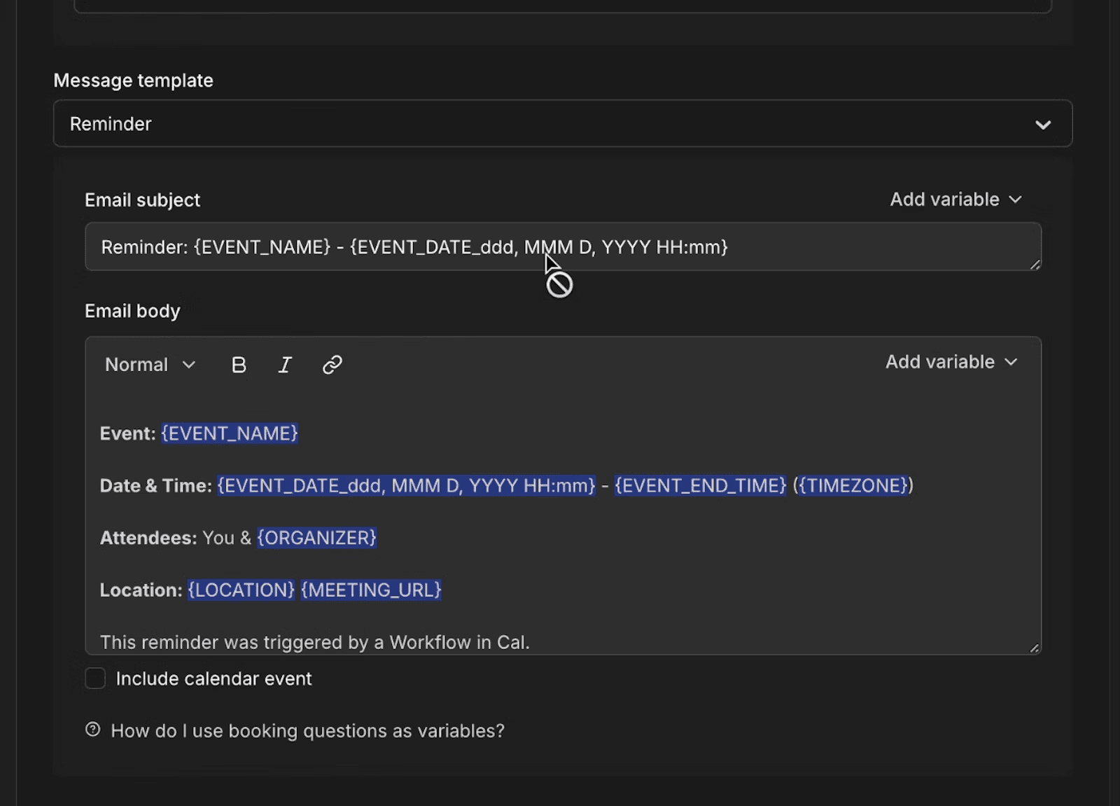Click the Attendees label in body

pyautogui.click(x=148, y=538)
